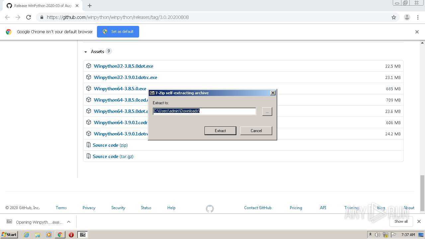The width and height of the screenshot is (425, 239).
Task: Download Source code (tar.gz)
Action: click(113, 156)
